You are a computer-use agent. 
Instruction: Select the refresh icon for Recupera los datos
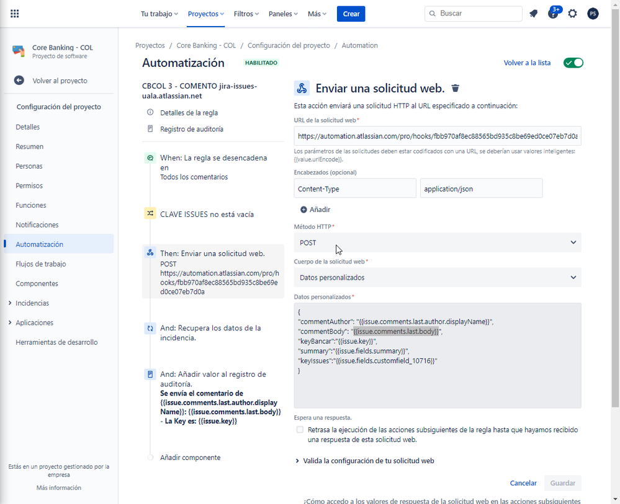tap(150, 328)
